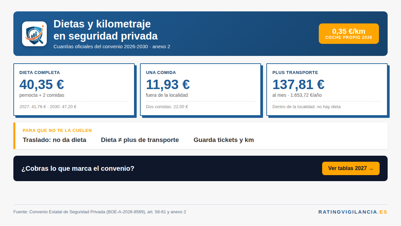Click the line 2027: 41,76 € · 2030: 47,20 €
This screenshot has width=401, height=226.
pyautogui.click(x=48, y=107)
